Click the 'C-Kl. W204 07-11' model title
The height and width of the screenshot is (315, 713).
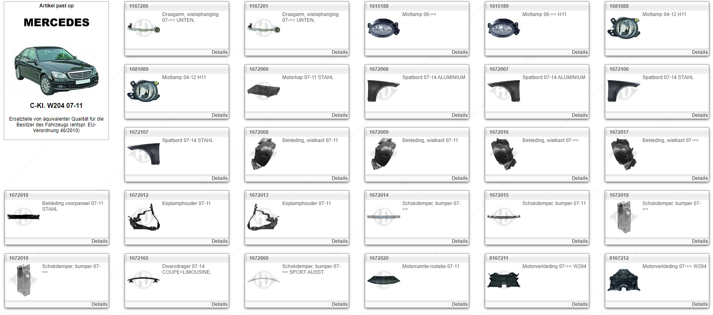click(x=56, y=105)
